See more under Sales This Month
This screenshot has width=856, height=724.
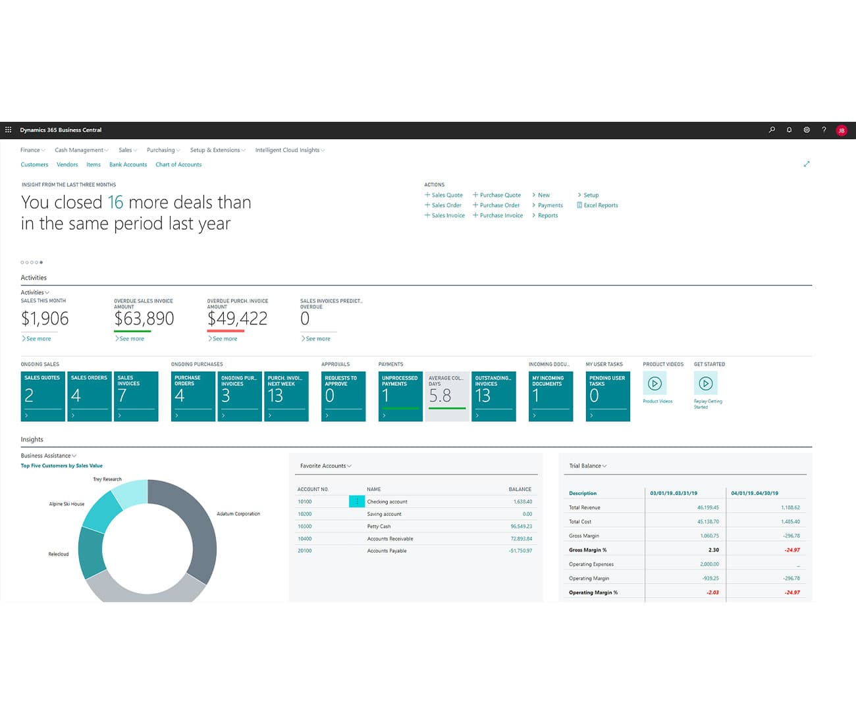[x=36, y=338]
